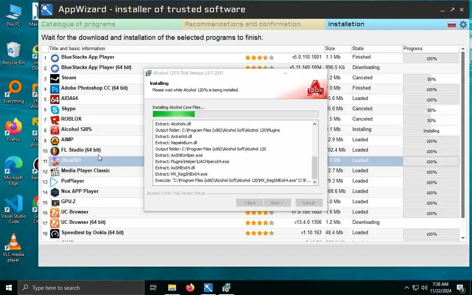Click the Alcohol 120% list icon
This screenshot has width=472, height=295.
(55, 130)
